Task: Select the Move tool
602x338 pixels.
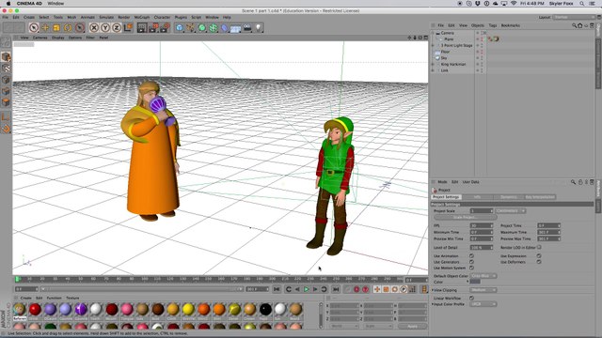Action: [45, 27]
